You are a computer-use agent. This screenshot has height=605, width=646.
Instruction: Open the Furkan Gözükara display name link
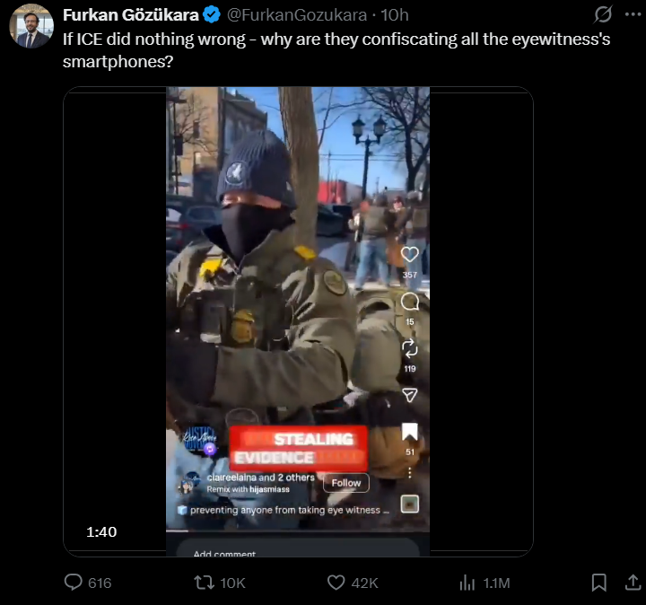(131, 15)
